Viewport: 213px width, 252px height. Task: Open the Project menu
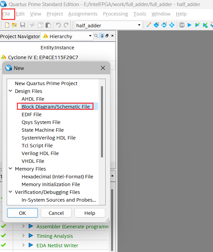pos(55,14)
